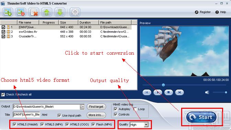Uncheck the HTML5 (WebM) format
The image size is (231, 130).
pyautogui.click(x=14, y=125)
